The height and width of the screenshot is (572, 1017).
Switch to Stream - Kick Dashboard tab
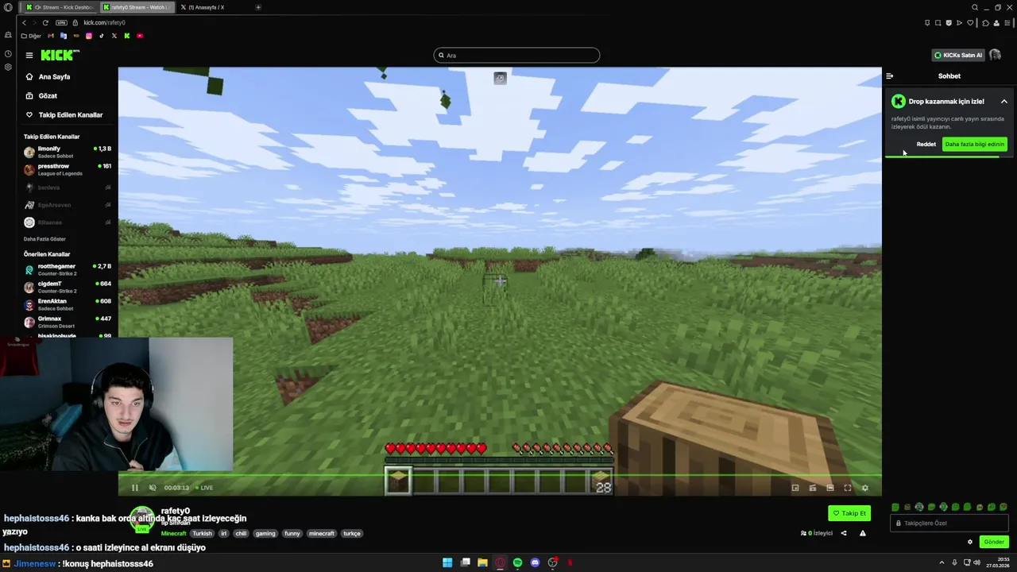click(60, 7)
